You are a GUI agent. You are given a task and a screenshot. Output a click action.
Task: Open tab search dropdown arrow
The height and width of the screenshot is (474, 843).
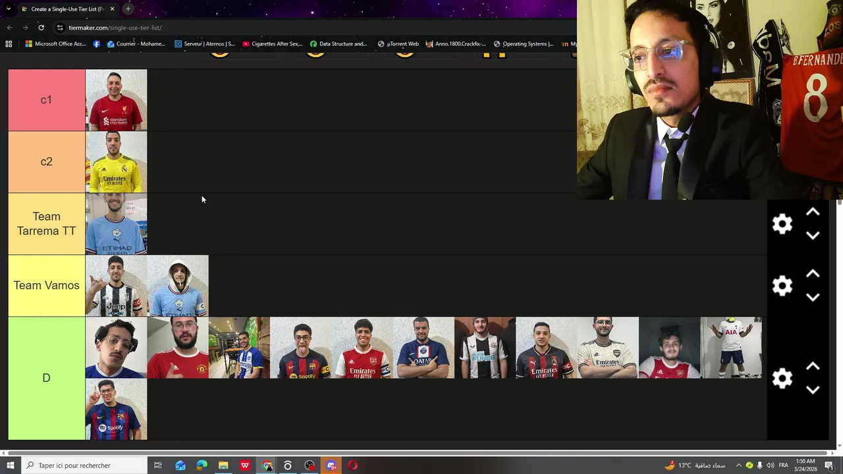pos(9,9)
